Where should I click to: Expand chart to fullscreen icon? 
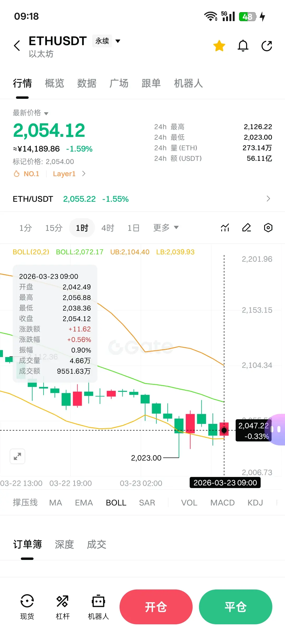pos(17,456)
